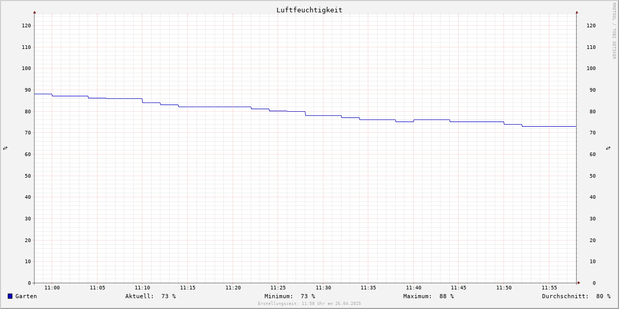Click the Minimum 73 % value
Screen dimensions: 619x309
308,296
